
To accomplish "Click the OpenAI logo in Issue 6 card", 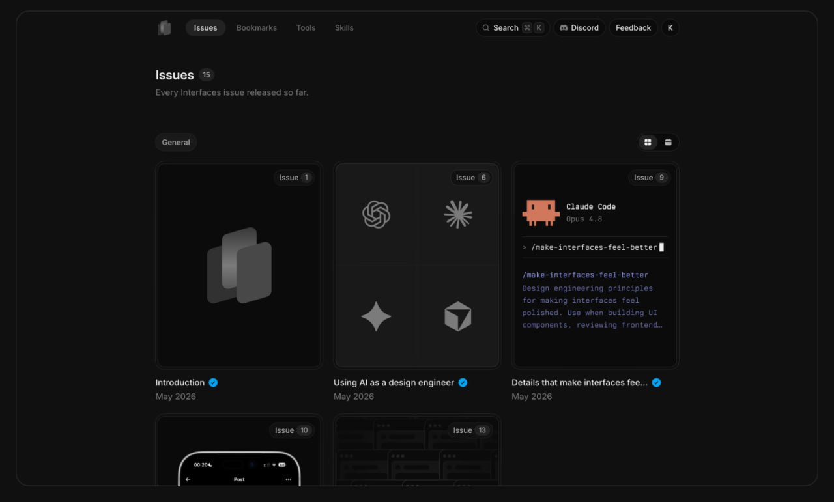I will (x=376, y=214).
